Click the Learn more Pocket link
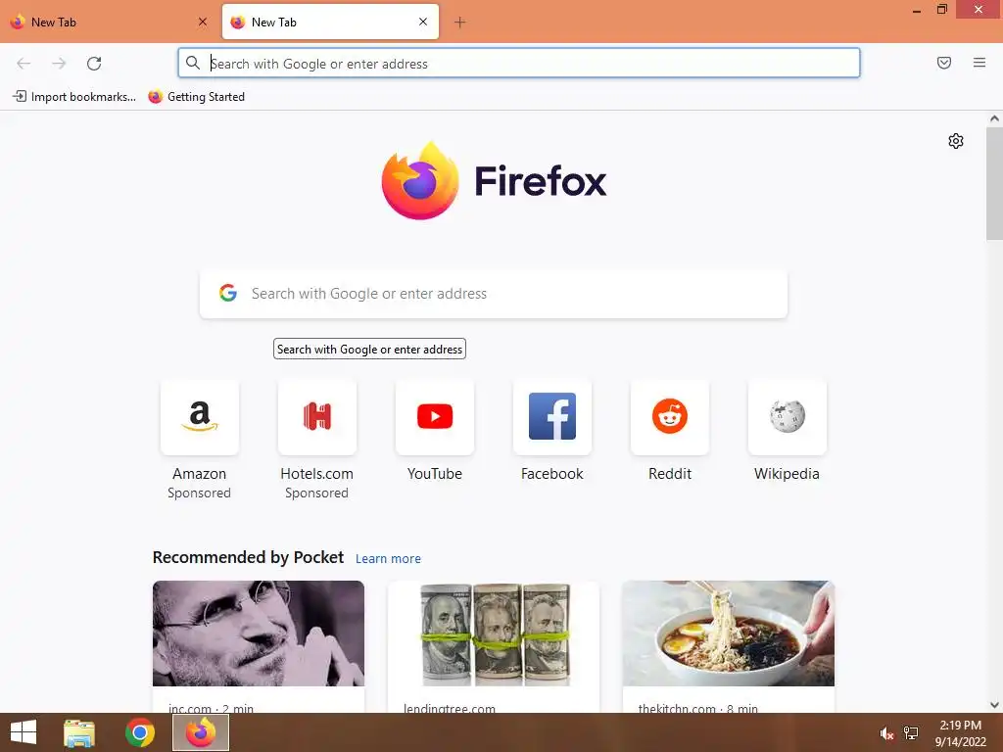 (x=388, y=559)
